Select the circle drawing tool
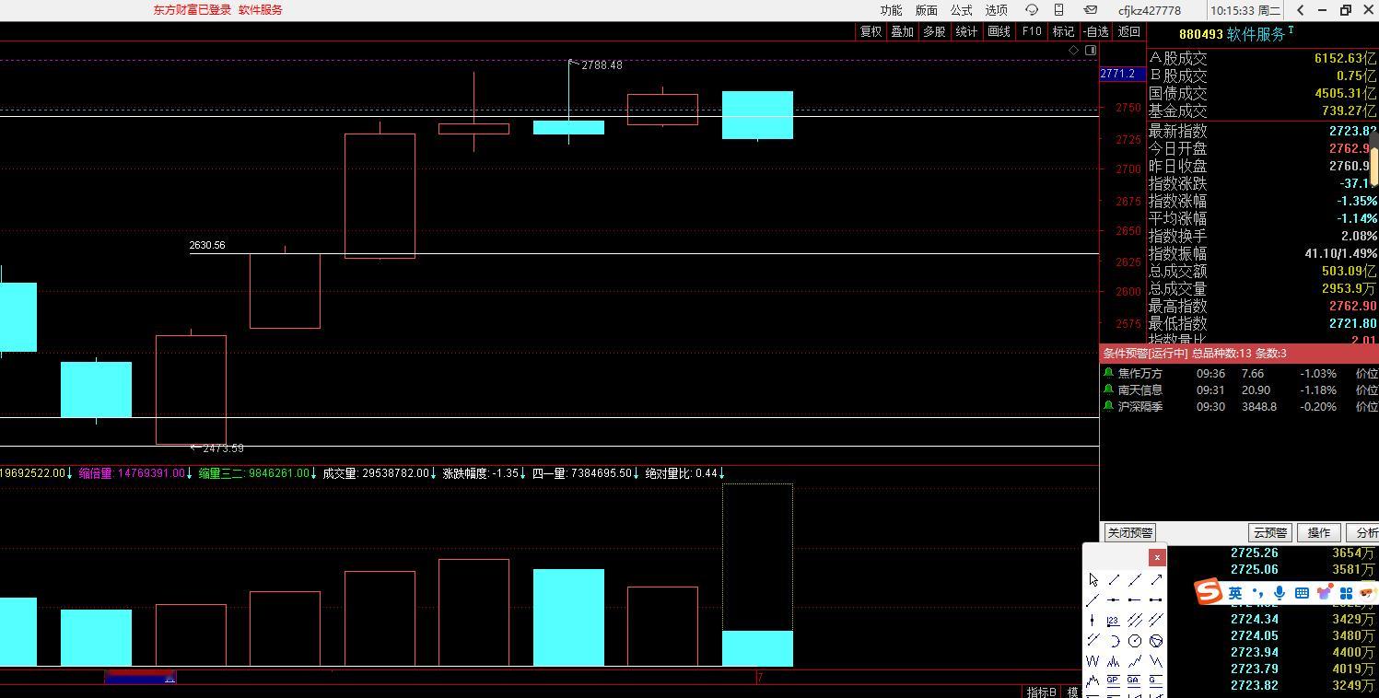1379x698 pixels. [1135, 641]
